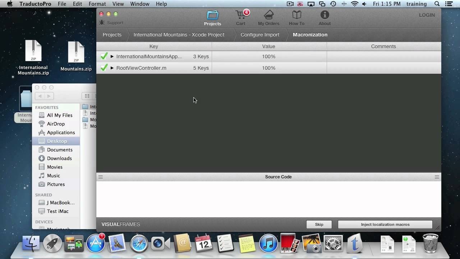Viewport: 460px width, 259px height.
Task: Select the Macronization breadcrumb
Action: click(310, 35)
